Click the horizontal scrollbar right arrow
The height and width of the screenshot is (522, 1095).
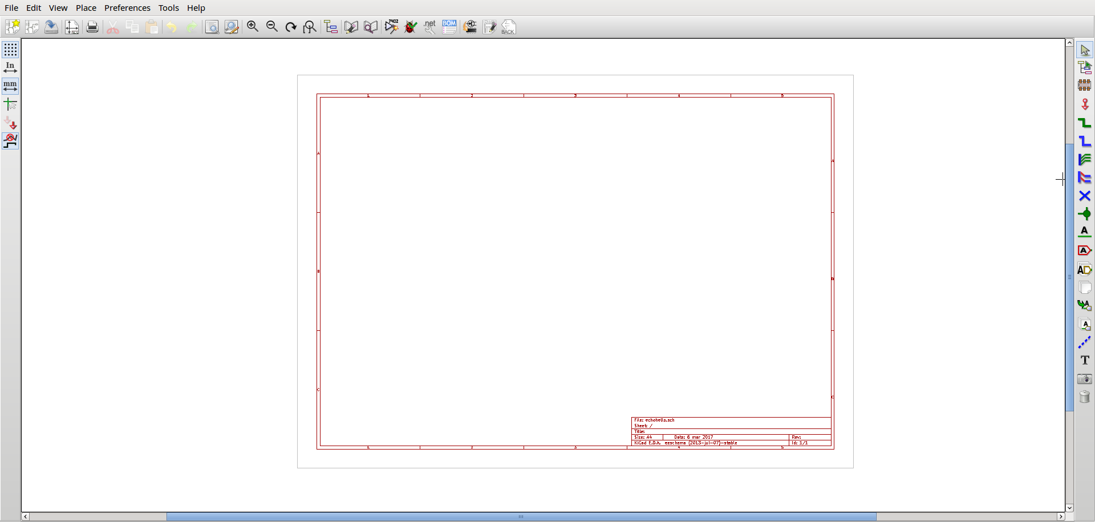1061,517
